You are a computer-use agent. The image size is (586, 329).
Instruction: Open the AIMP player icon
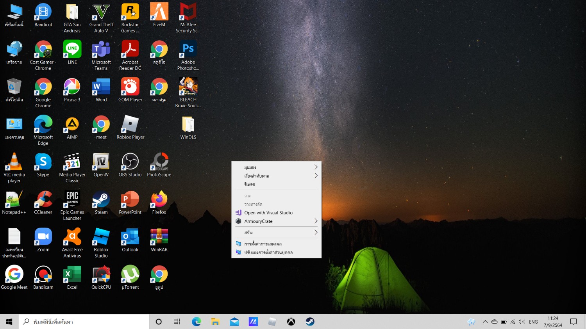[x=72, y=128]
